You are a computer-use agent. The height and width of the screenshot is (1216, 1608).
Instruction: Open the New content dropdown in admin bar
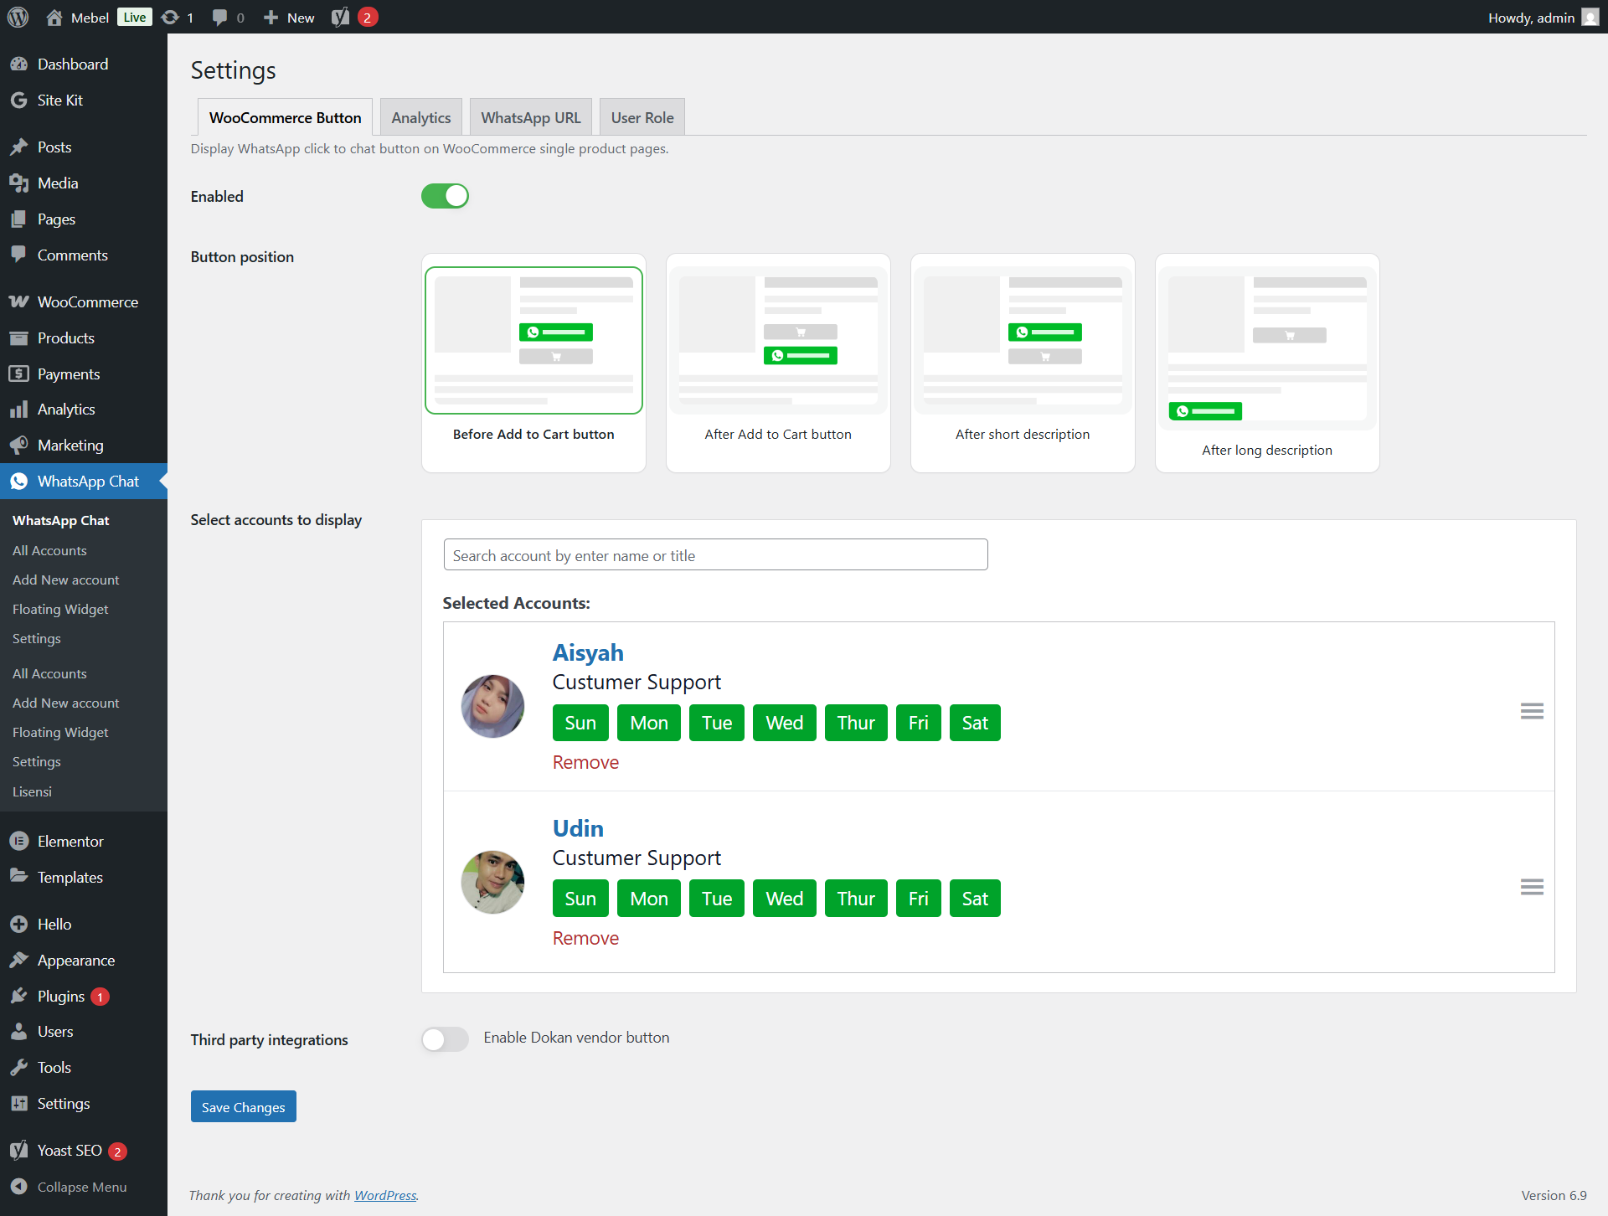click(x=288, y=17)
